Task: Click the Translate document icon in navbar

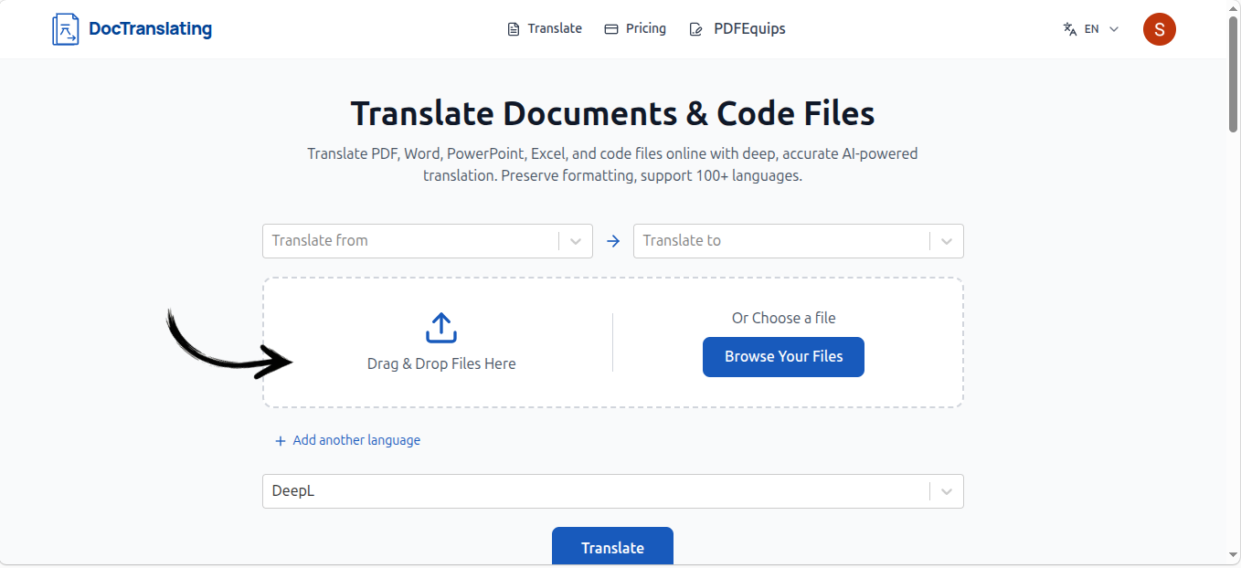Action: (x=514, y=29)
